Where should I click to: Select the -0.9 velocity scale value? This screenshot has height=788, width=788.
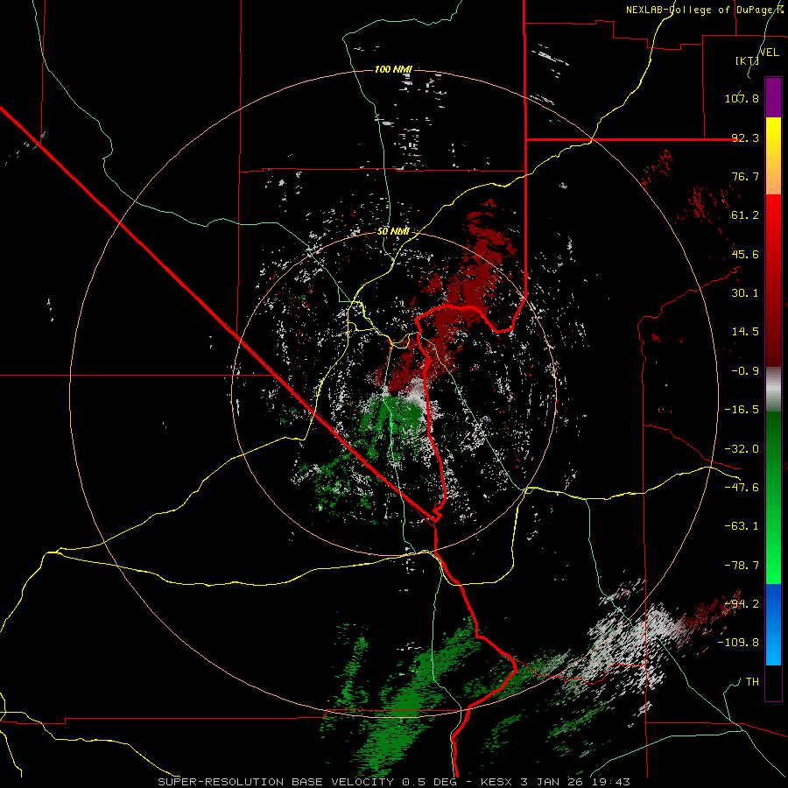click(x=745, y=371)
